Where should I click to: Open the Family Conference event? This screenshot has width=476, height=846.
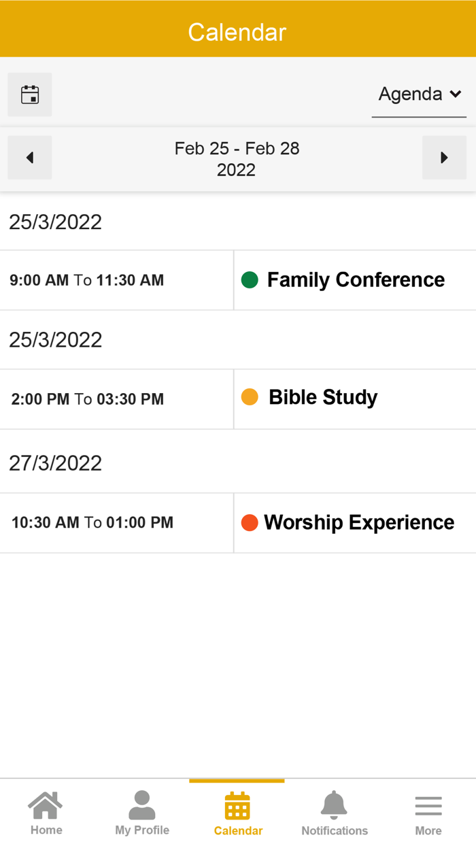point(356,280)
